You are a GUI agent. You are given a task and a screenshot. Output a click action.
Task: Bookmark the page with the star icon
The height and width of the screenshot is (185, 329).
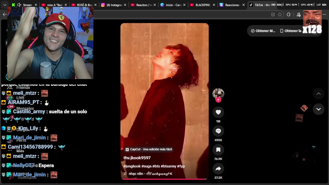coord(280,15)
